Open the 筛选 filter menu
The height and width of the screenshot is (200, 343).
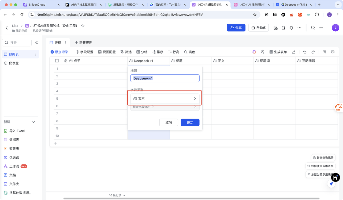click(x=126, y=52)
